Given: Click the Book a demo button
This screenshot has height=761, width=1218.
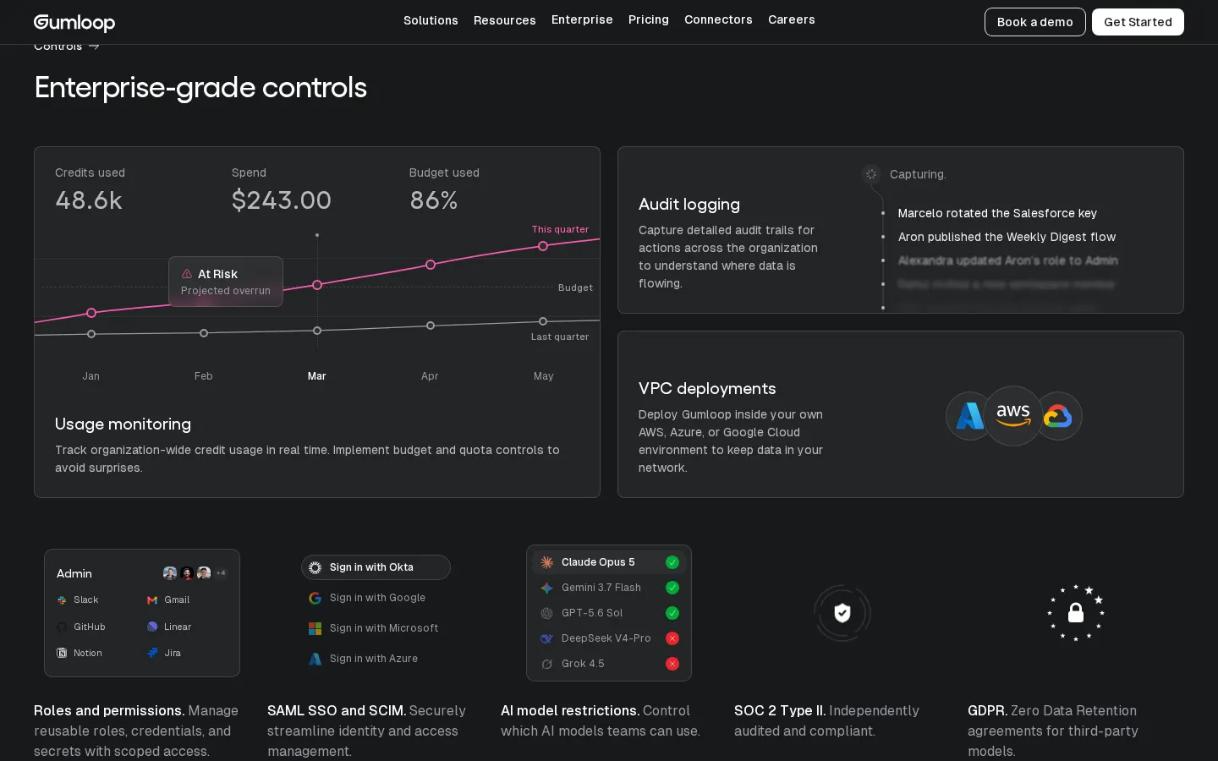Looking at the screenshot, I should pyautogui.click(x=1035, y=22).
